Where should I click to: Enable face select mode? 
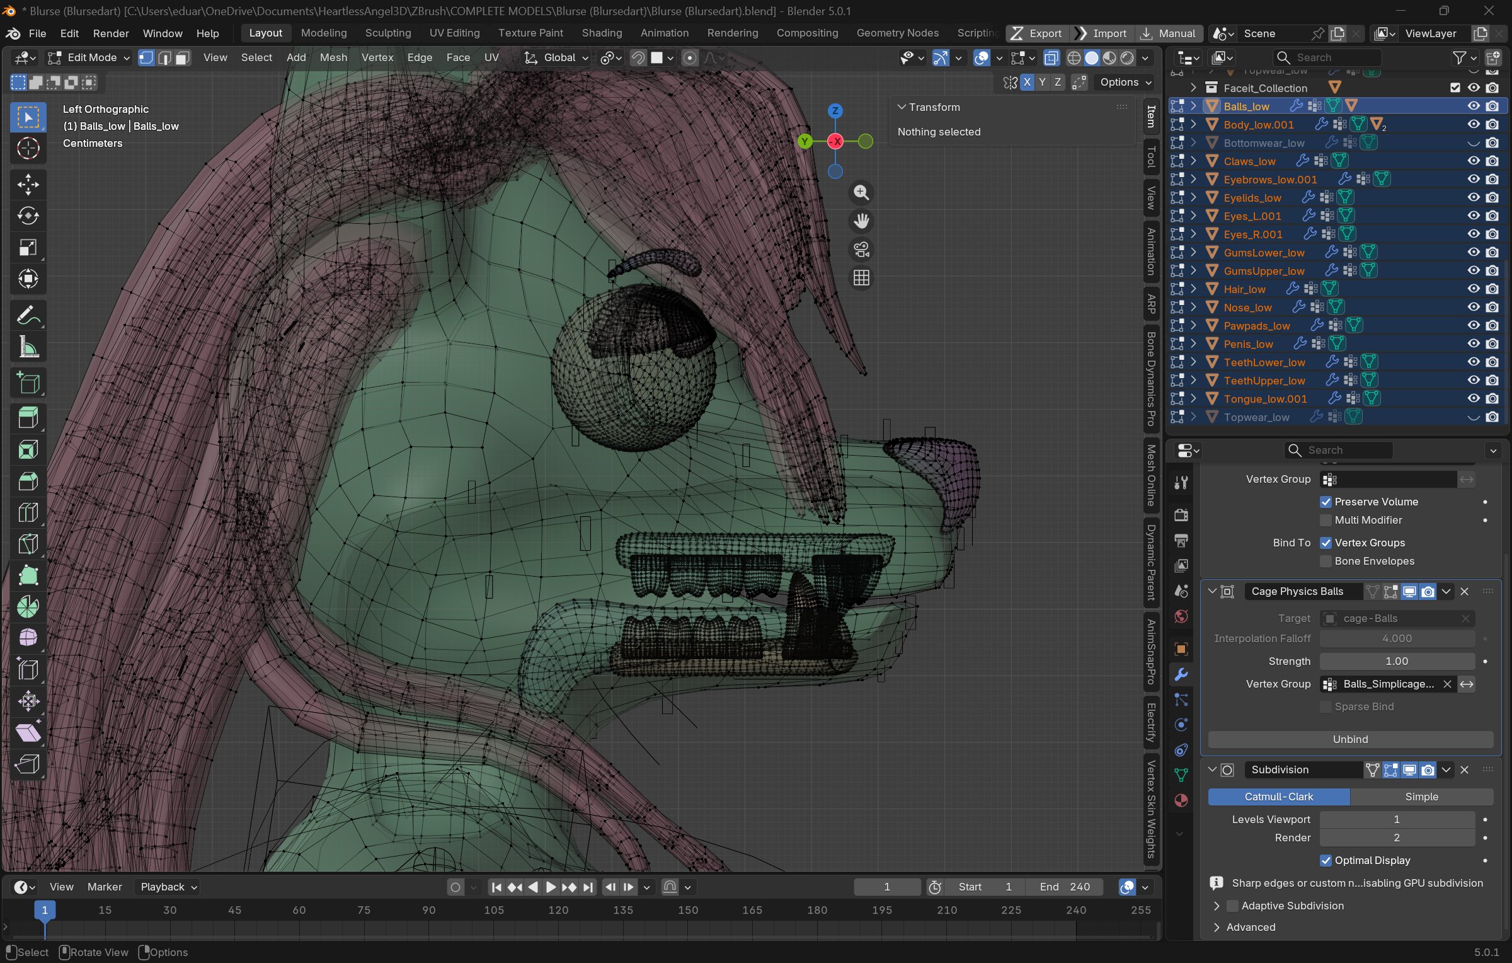click(183, 58)
